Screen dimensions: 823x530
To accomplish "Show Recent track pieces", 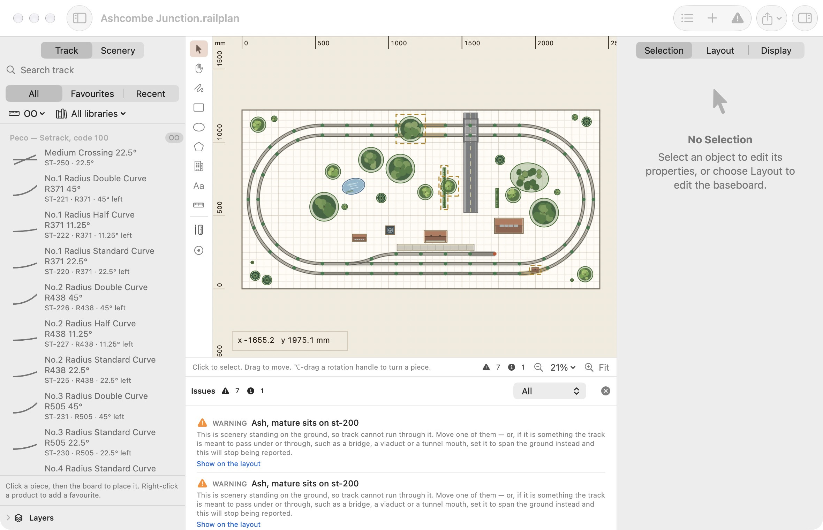I will (x=151, y=93).
